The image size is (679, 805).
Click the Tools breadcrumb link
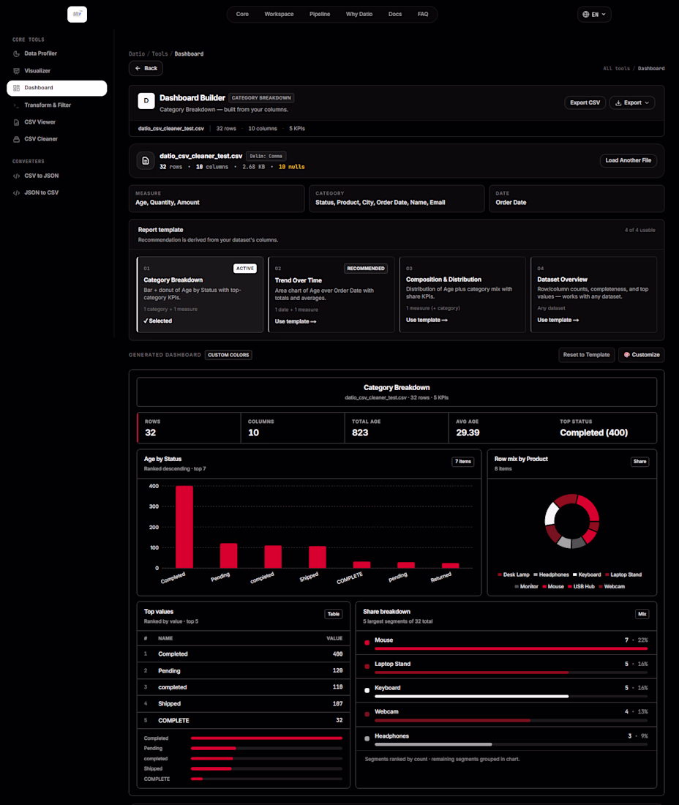(x=160, y=54)
